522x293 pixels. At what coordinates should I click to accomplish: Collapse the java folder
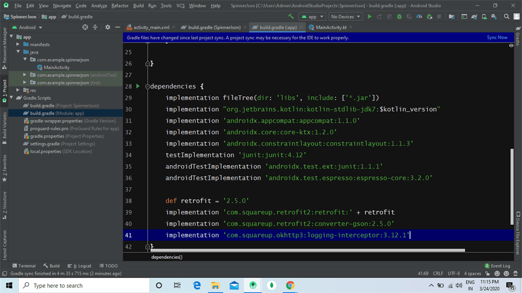click(x=18, y=51)
